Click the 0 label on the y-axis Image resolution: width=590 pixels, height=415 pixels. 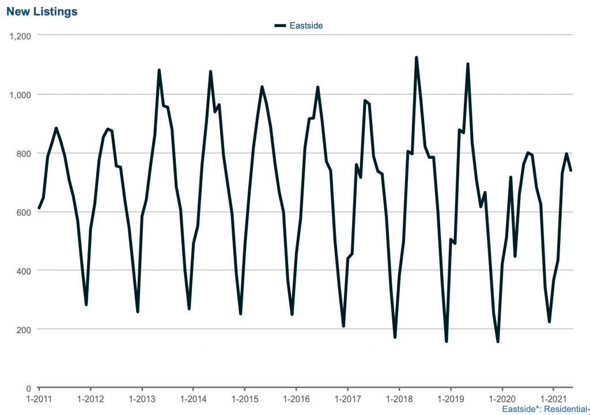(29, 388)
